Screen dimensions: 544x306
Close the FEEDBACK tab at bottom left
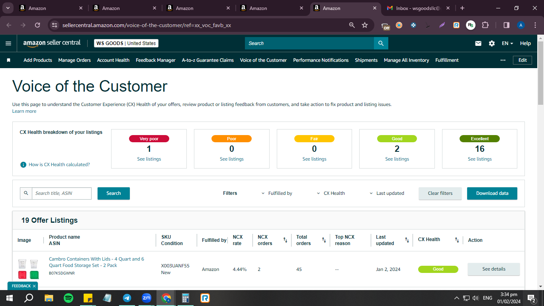pyautogui.click(x=34, y=286)
